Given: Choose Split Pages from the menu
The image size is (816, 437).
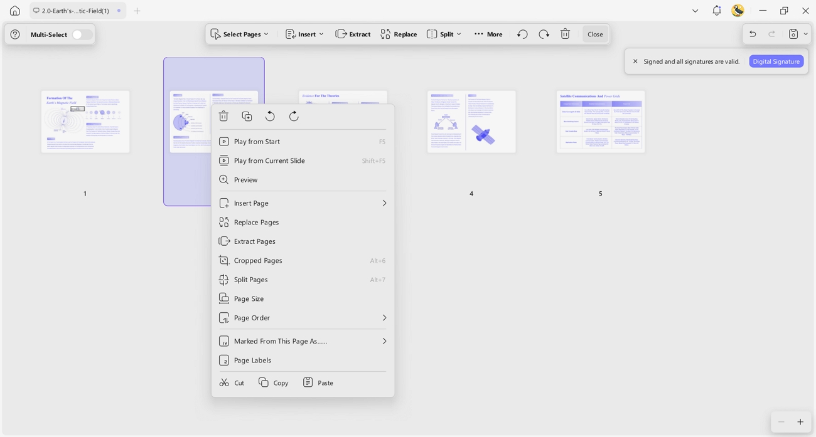Looking at the screenshot, I should point(303,280).
